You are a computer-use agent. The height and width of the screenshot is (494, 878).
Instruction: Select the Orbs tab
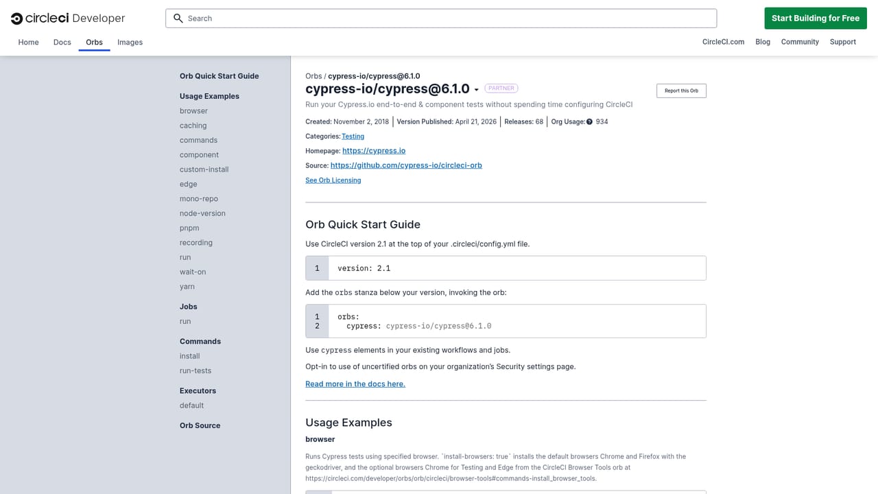[95, 42]
